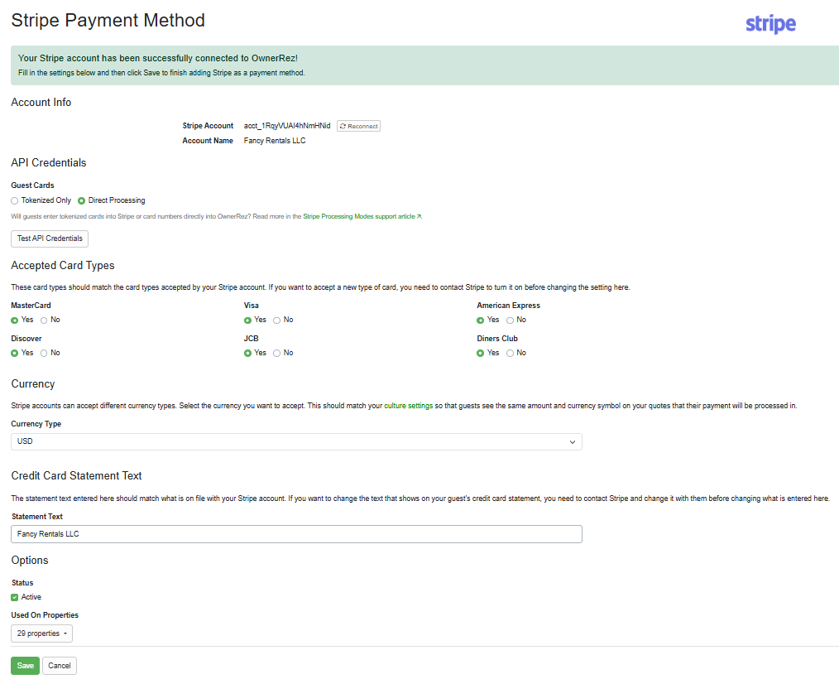Screen dimensions: 839x684
Task: Click the Used On Properties label
Action: point(45,615)
